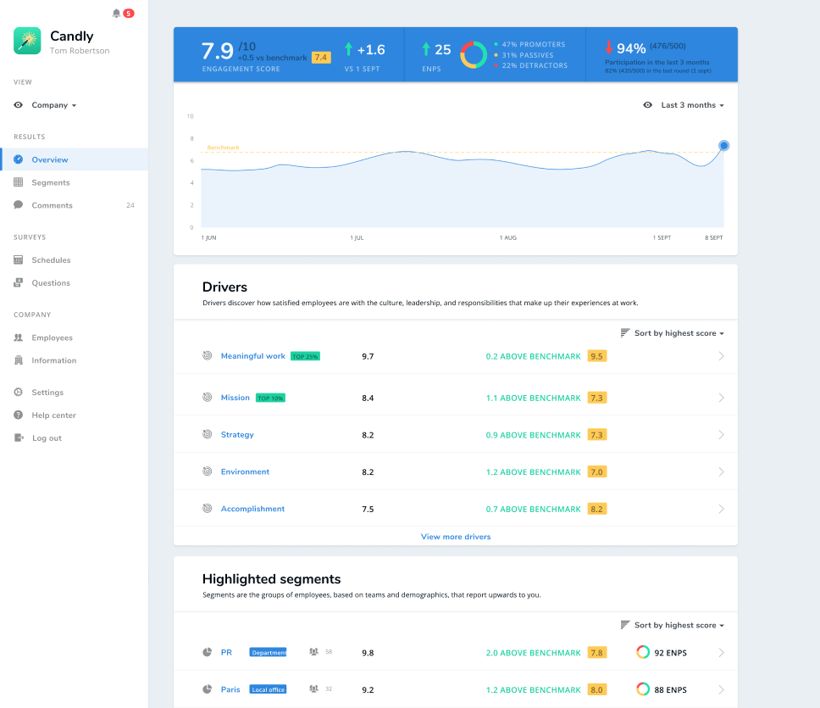Viewport: 820px width, 708px height.
Task: Click the Comments speech bubble icon
Action: click(x=19, y=205)
